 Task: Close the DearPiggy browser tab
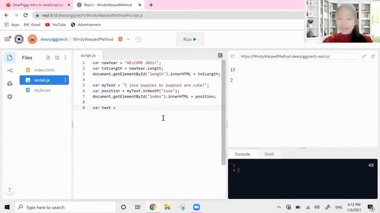pos(69,5)
